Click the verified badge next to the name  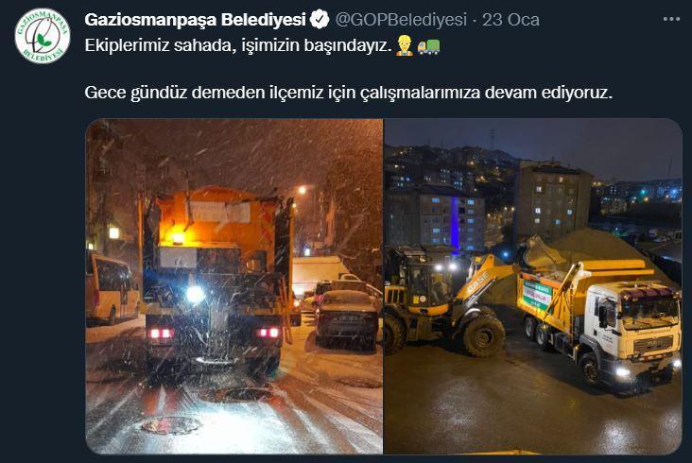[x=320, y=20]
